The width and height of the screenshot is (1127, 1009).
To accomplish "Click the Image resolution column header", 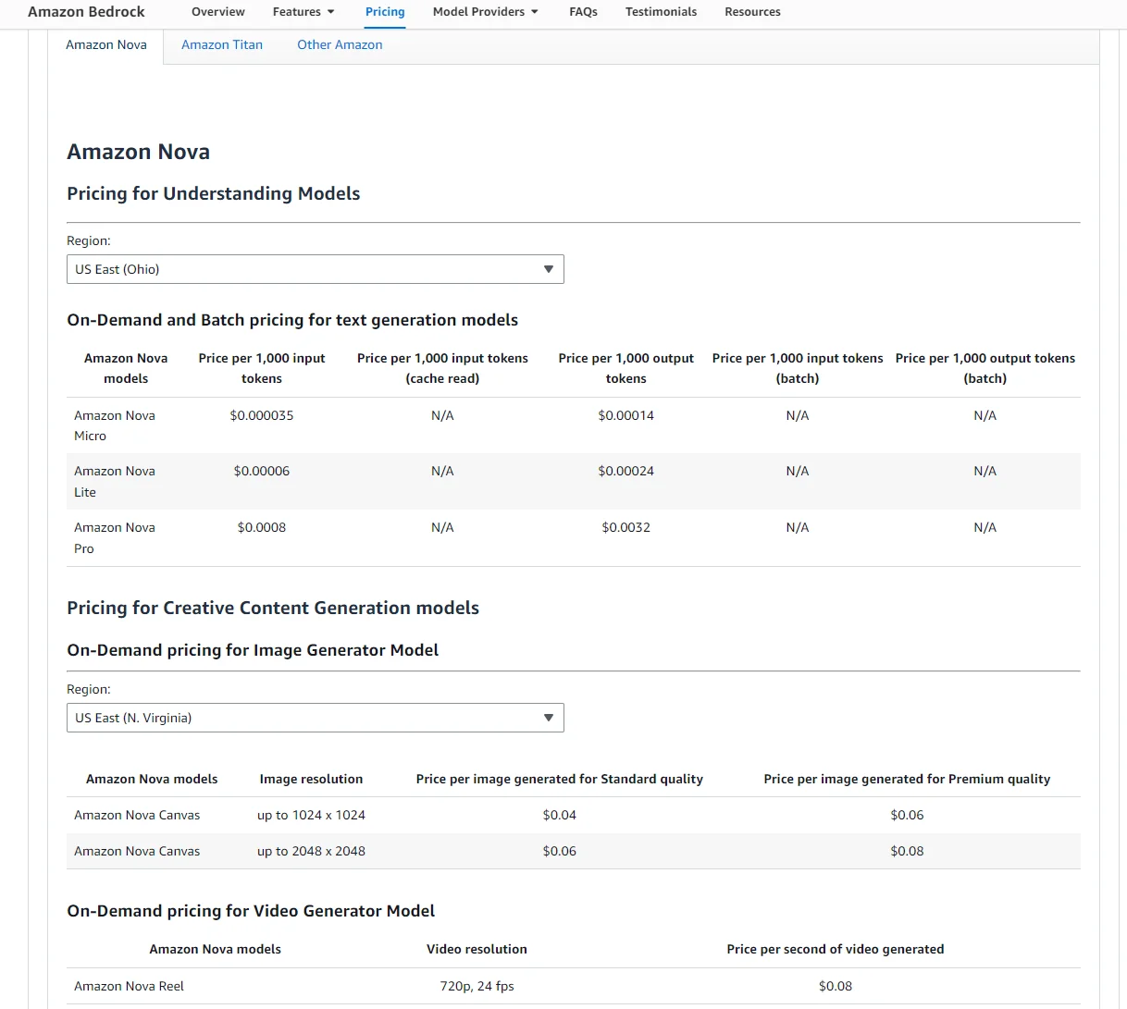I will point(311,779).
